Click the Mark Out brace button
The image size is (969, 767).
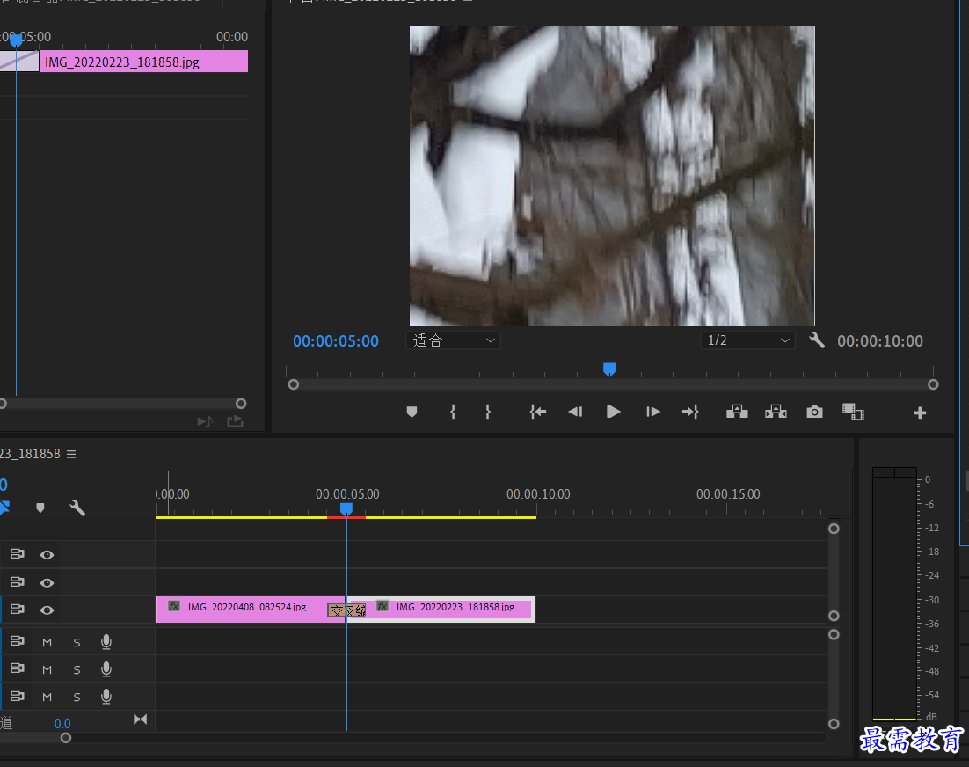(x=488, y=412)
